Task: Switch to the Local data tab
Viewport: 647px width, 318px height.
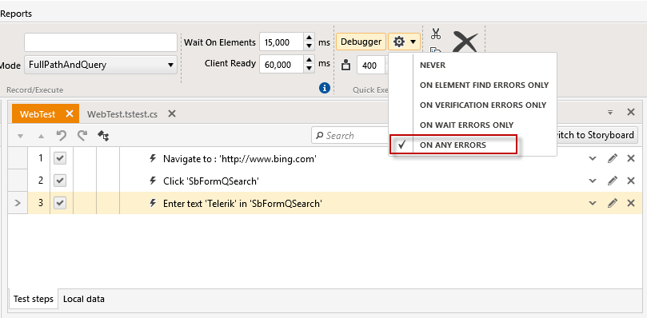Action: (x=84, y=299)
